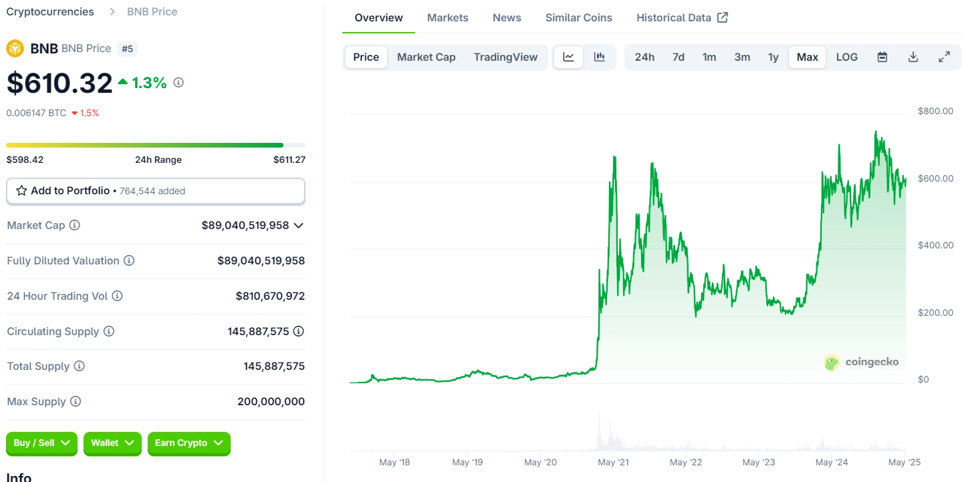Click the $610.32 price value
The image size is (964, 482).
point(59,83)
